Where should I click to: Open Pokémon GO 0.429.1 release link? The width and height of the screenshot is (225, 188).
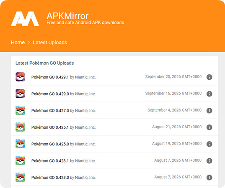(x=50, y=77)
